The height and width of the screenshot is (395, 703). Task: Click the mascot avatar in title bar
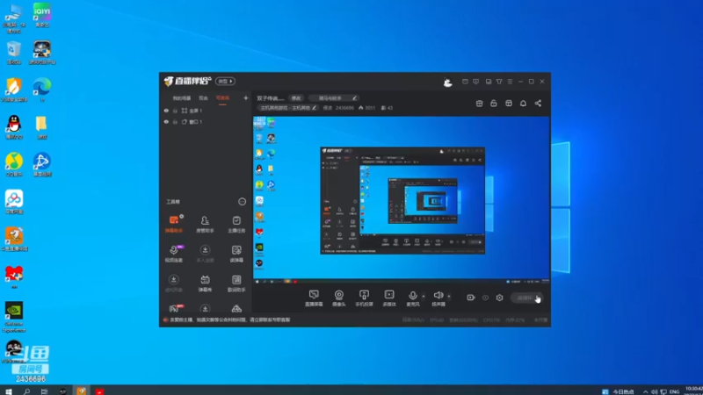[x=447, y=82]
